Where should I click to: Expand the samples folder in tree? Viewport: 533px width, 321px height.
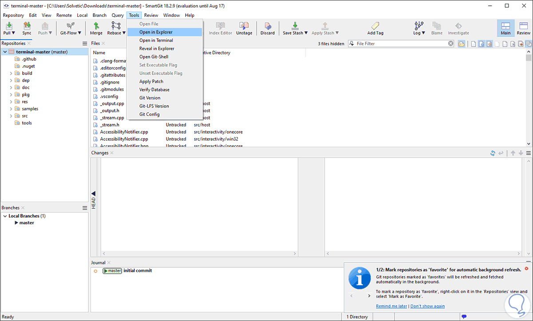[x=11, y=109]
